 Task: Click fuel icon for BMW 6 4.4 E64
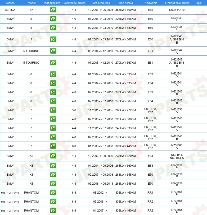(x=53, y=83)
